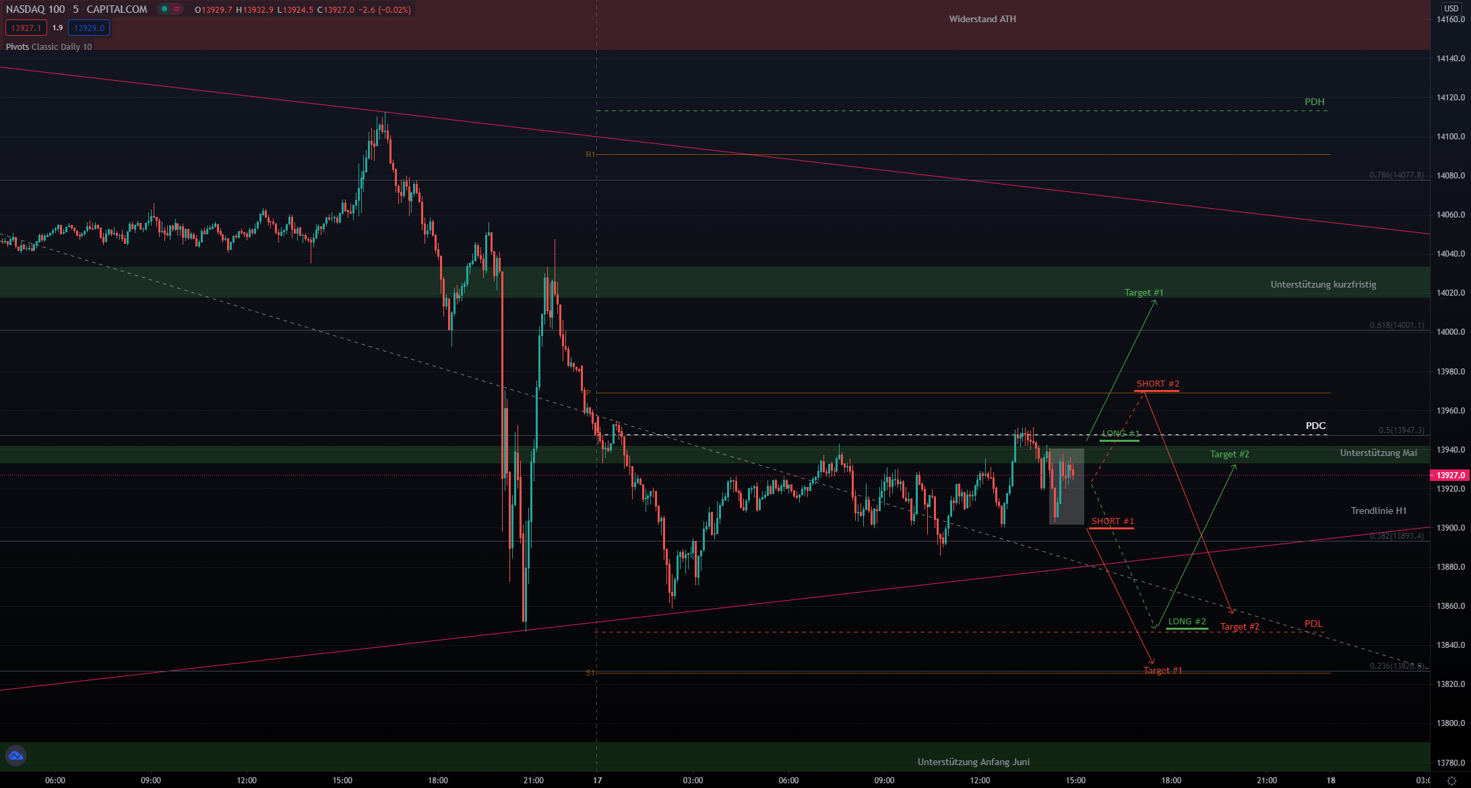Image resolution: width=1471 pixels, height=788 pixels.
Task: Select the LONG #2 text label
Action: click(1187, 622)
